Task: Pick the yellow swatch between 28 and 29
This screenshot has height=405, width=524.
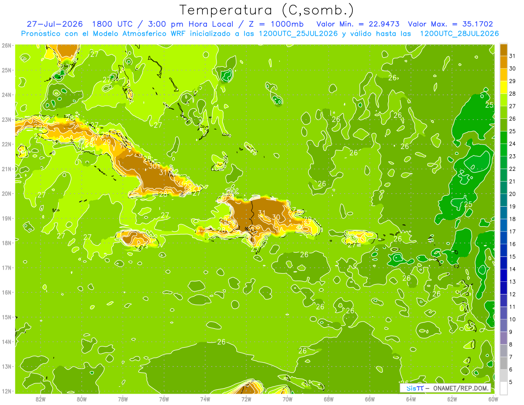Action: (503, 87)
